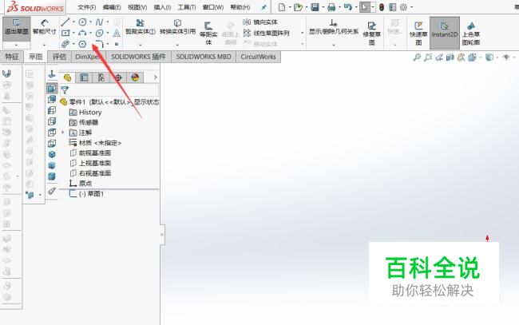Toggle Shaded Sketch Contours (上色草图轮廓)
Screen dimensions: 519x325
[470, 33]
